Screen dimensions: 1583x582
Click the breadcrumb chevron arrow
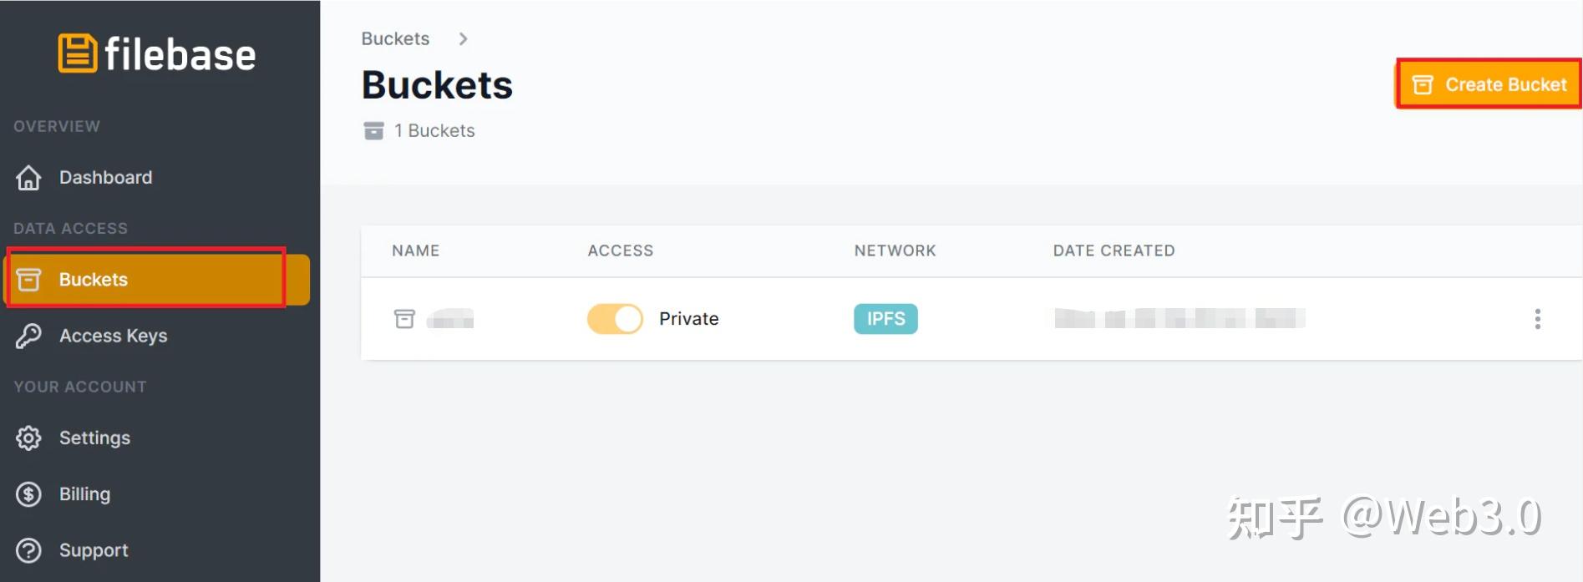click(464, 39)
